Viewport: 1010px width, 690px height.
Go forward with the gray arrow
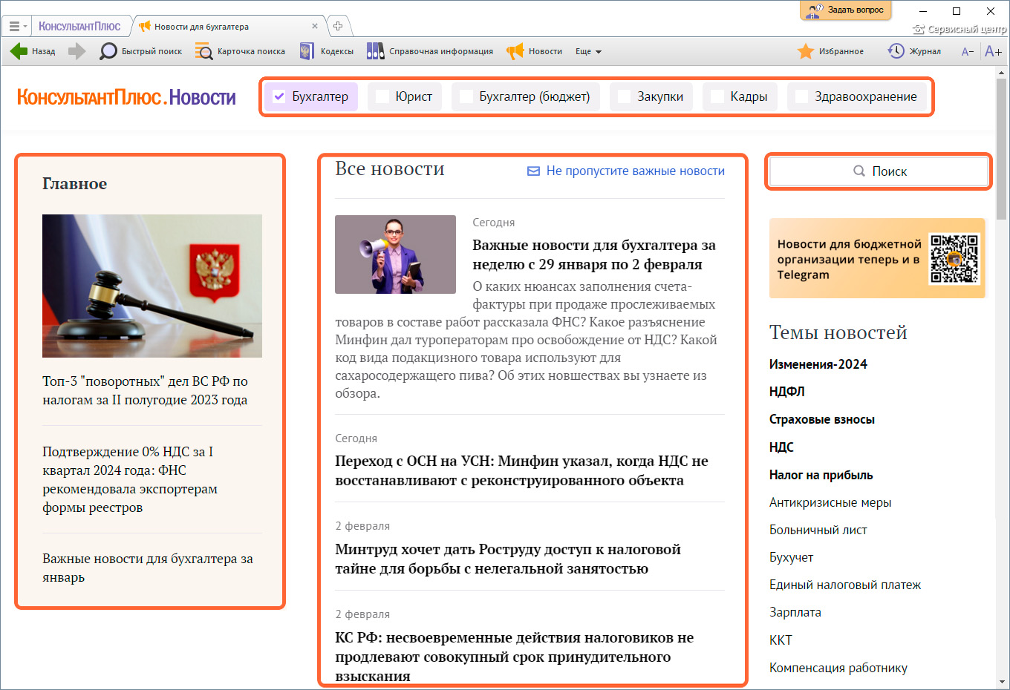[x=76, y=51]
